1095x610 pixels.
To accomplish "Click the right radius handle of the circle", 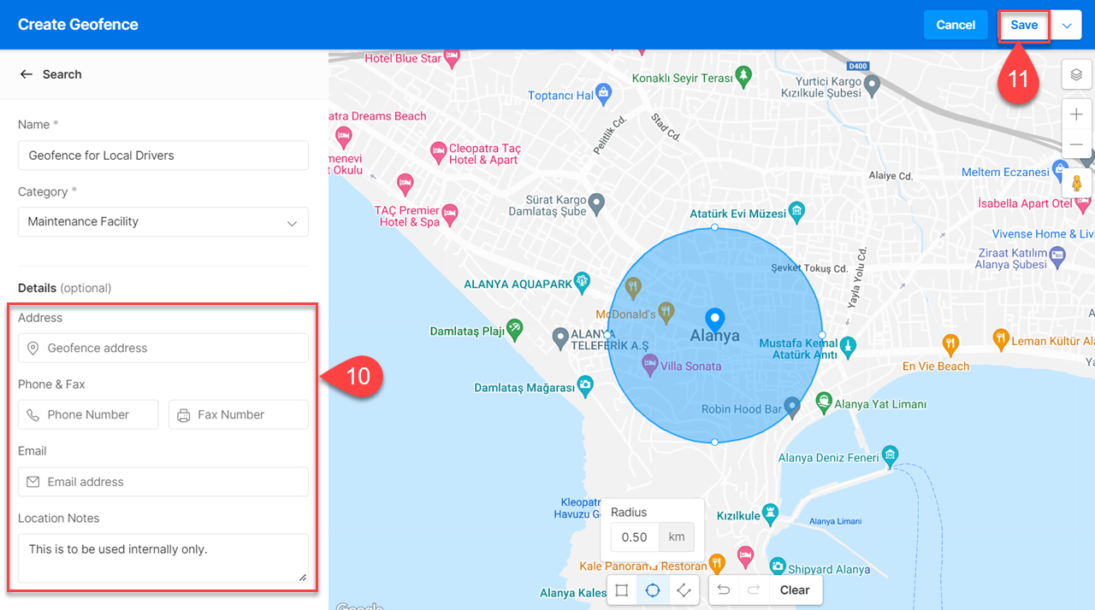I will coord(821,335).
